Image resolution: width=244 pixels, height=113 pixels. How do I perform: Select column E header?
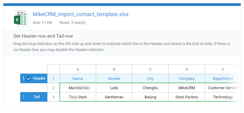223,69
